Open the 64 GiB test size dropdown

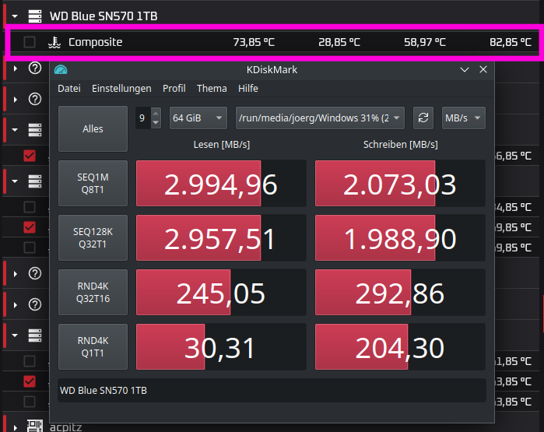coord(198,118)
